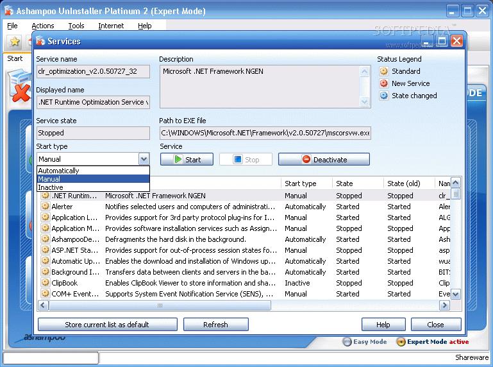The width and height of the screenshot is (493, 367).
Task: Click the ClipBook service row icon
Action: click(x=46, y=283)
